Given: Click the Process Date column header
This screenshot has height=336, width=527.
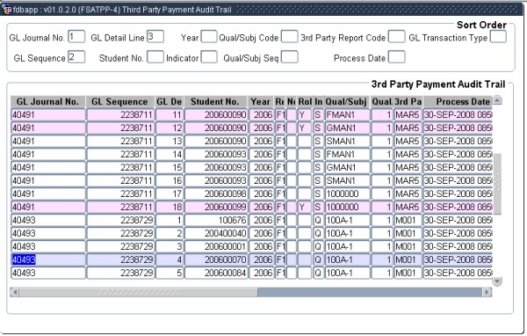Looking at the screenshot, I should coord(458,102).
